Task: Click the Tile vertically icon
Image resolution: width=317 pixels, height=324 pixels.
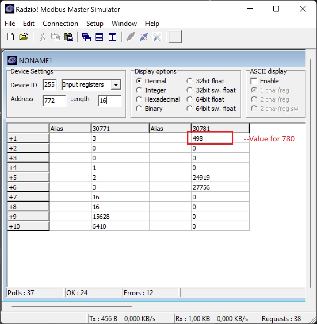Action: 112,37
